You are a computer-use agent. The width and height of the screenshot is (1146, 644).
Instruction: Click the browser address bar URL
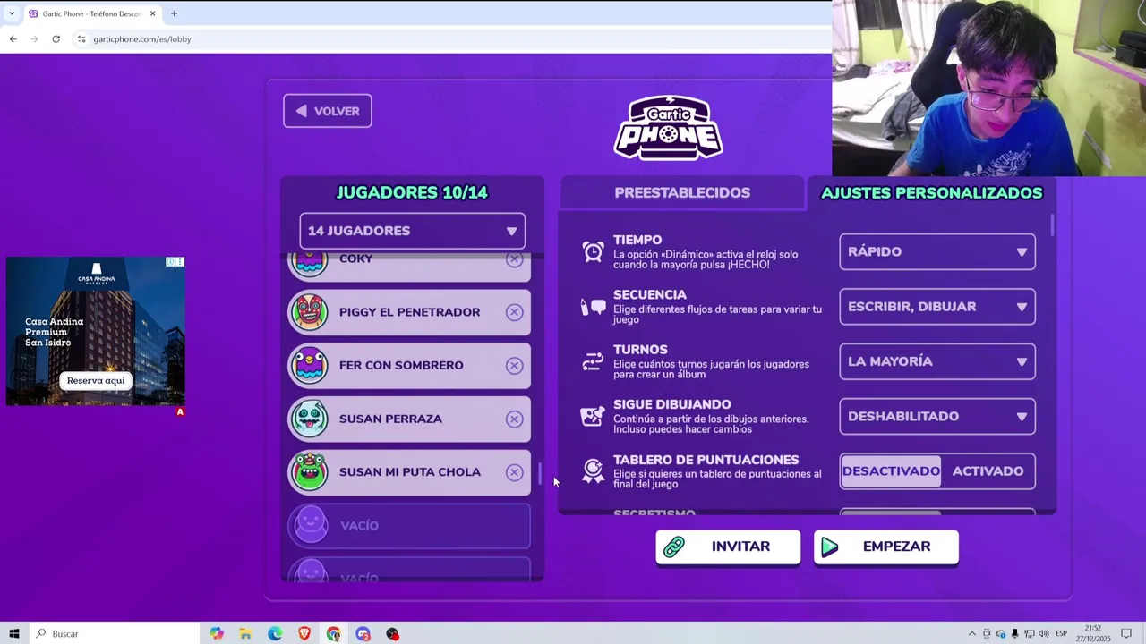tap(142, 39)
